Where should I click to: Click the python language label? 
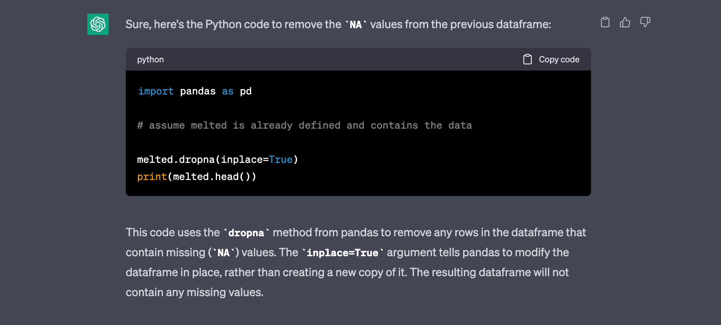coord(150,60)
